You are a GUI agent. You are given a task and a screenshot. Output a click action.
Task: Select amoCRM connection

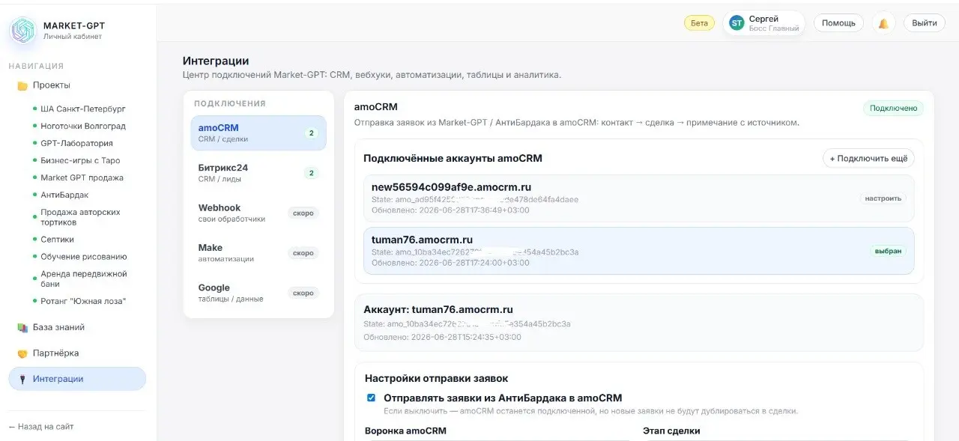coord(258,133)
